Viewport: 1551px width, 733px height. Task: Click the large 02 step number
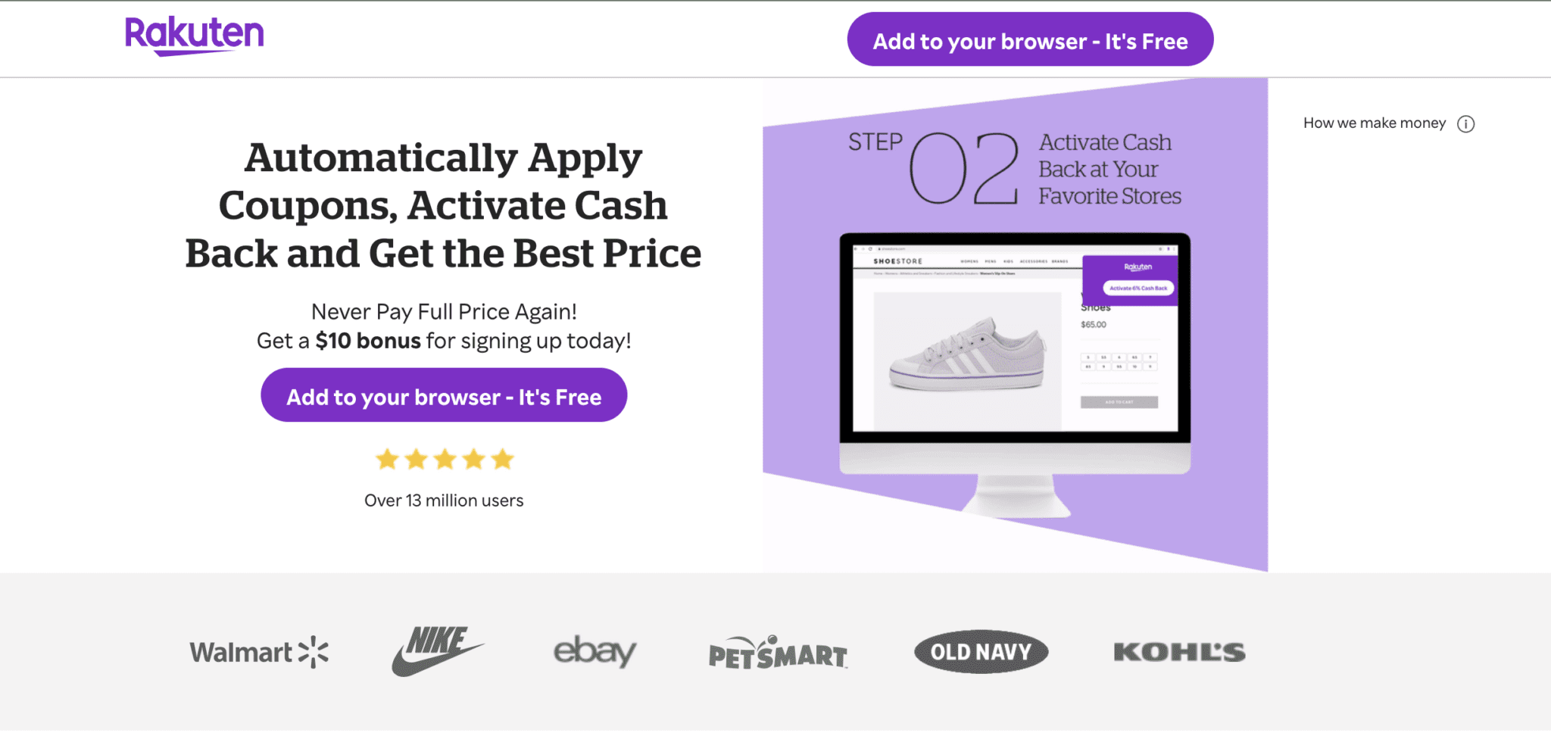tap(963, 168)
